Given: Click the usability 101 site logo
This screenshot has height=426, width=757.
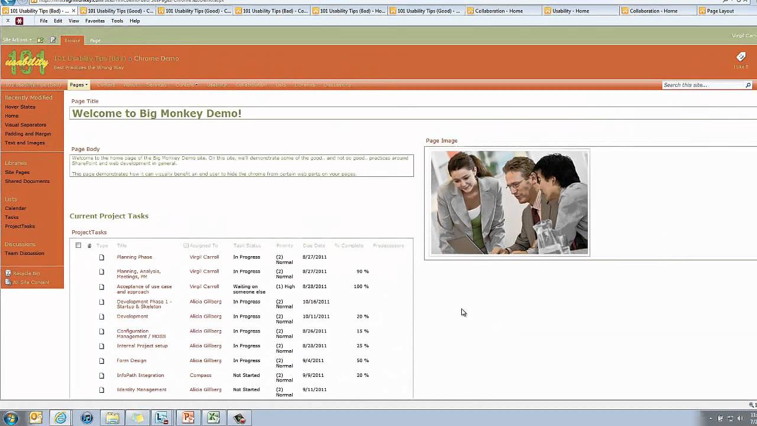Looking at the screenshot, I should point(27,62).
